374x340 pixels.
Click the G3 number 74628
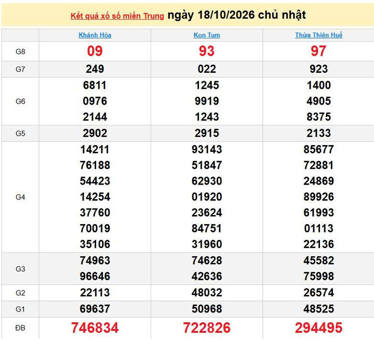pos(207,260)
